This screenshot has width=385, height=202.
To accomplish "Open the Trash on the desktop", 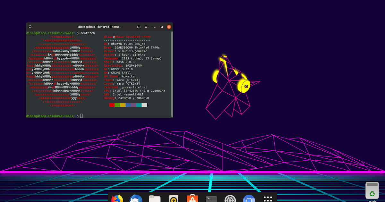I will (372, 190).
